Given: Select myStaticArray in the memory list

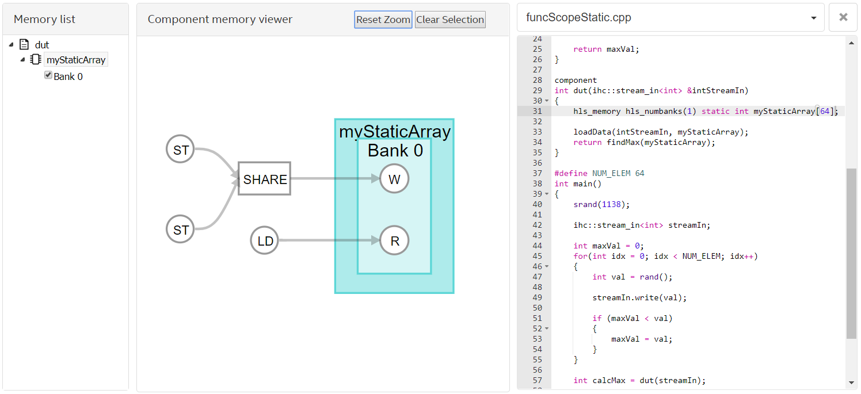Looking at the screenshot, I should (76, 60).
